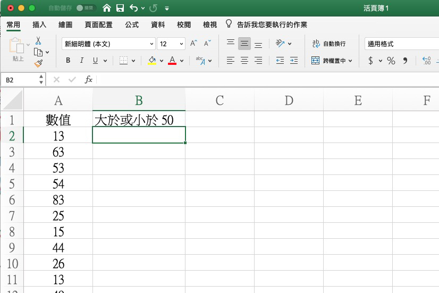This screenshot has width=439, height=293.
Task: Save workbook with the floppy disk icon
Action: point(120,8)
